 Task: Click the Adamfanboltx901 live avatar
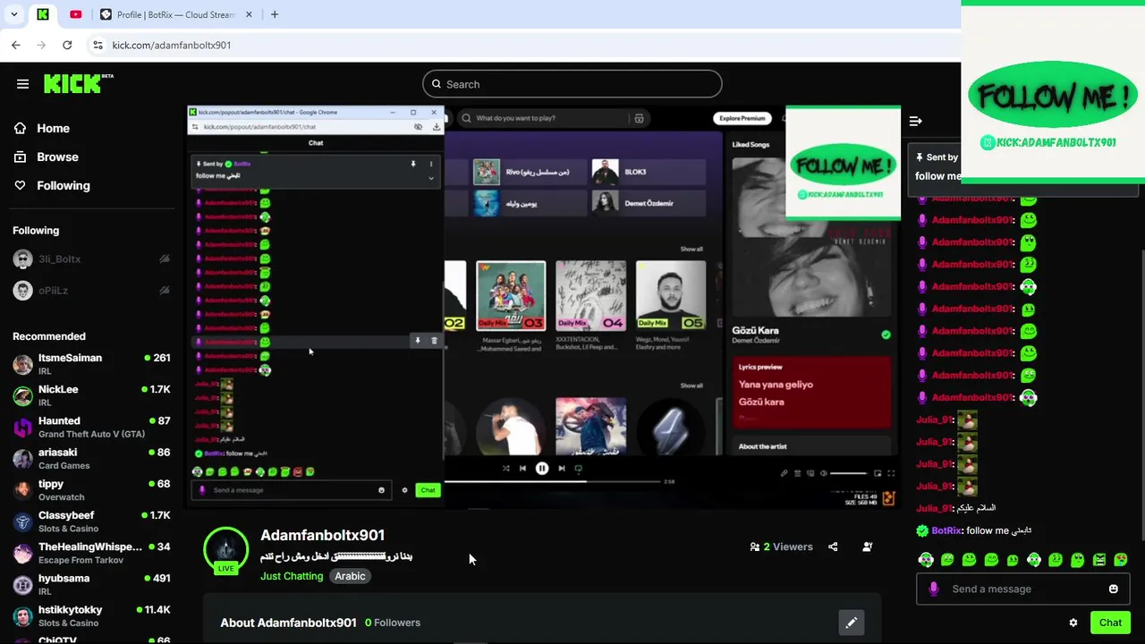226,549
